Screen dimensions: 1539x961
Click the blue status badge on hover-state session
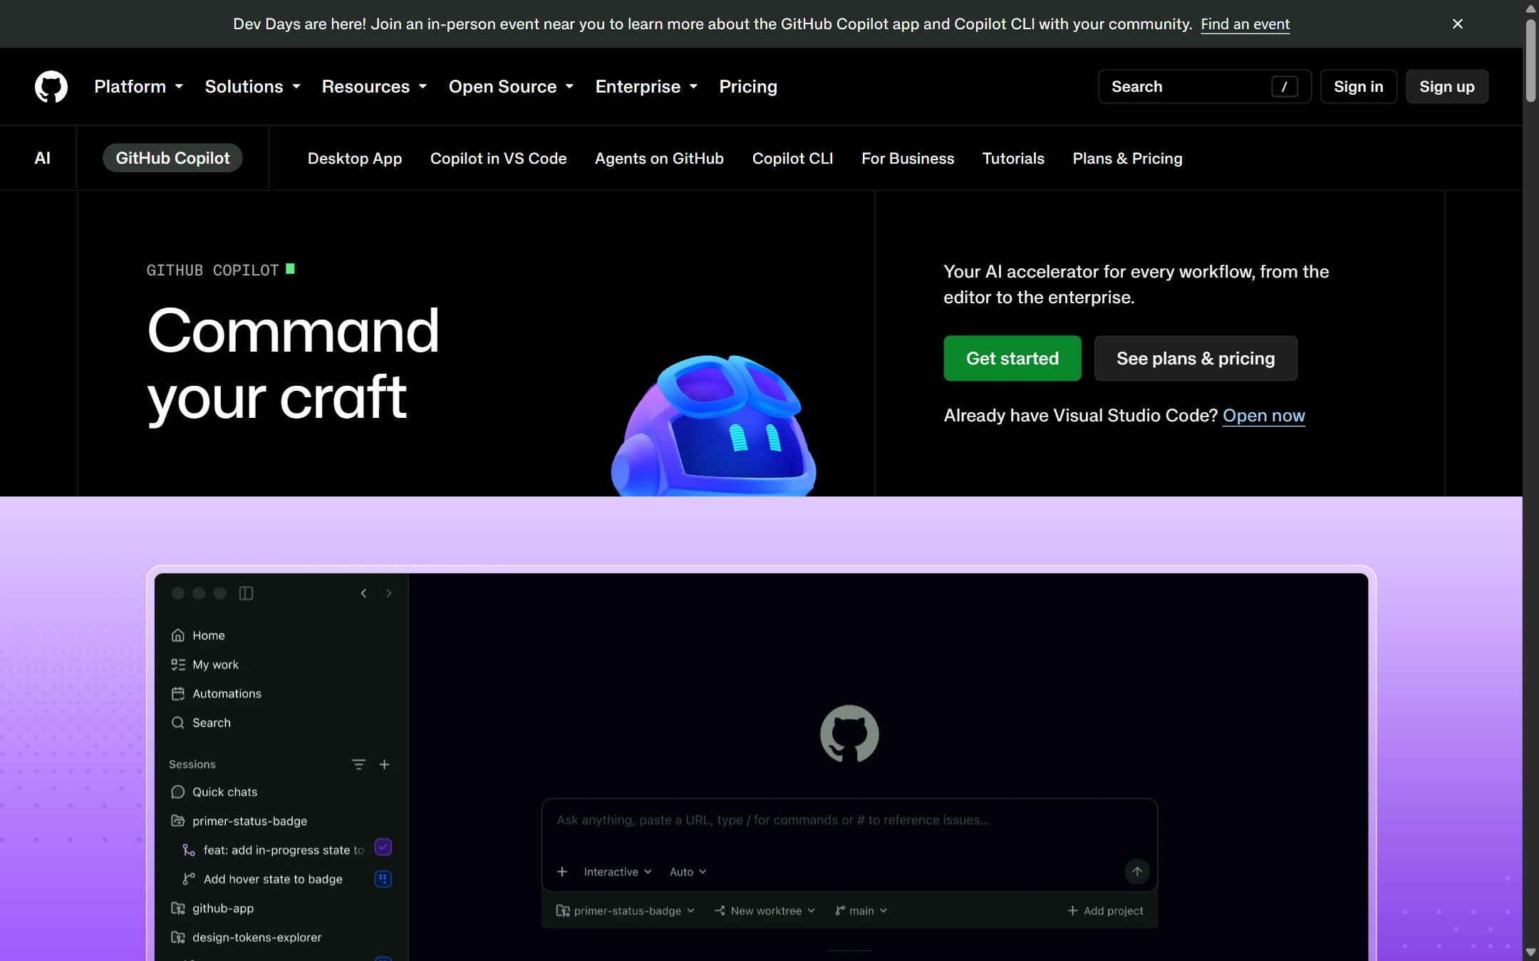[x=383, y=878]
